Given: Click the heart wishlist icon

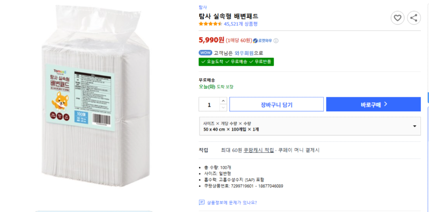Looking at the screenshot, I should [397, 18].
